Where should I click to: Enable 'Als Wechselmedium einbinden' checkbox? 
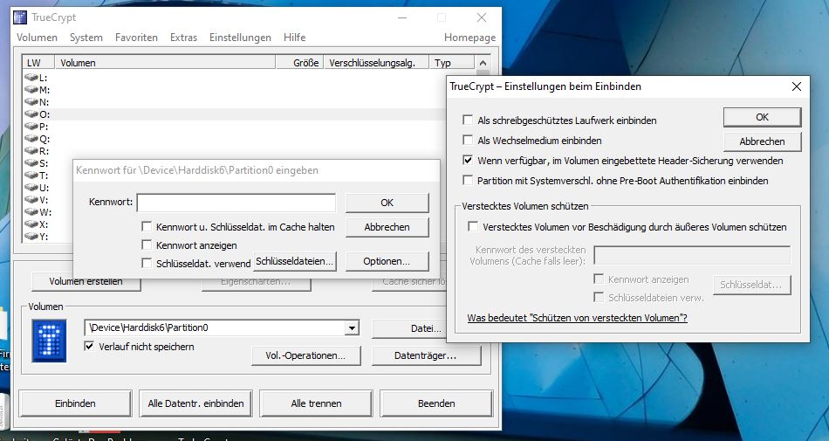tap(468, 140)
